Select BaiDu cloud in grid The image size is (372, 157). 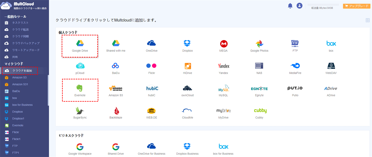point(116,68)
